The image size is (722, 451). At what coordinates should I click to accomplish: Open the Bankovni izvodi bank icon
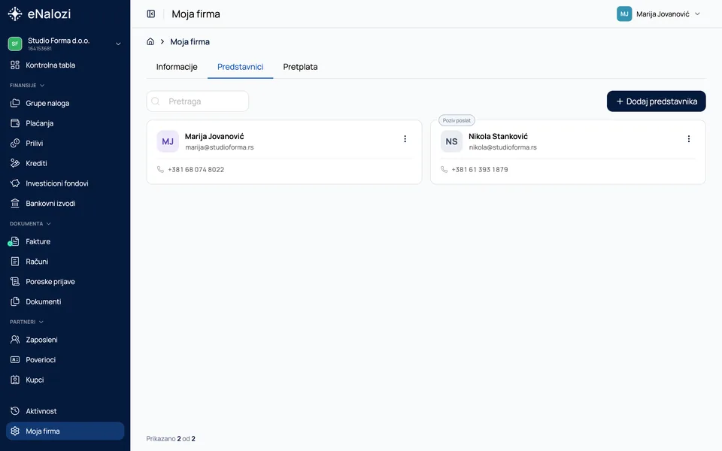[15, 203]
